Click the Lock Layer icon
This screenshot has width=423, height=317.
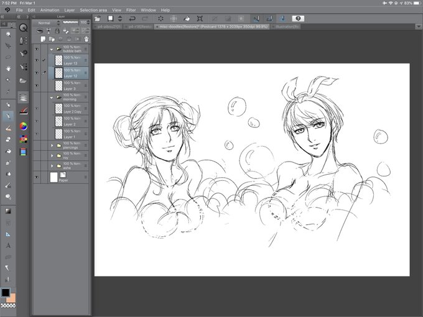point(57,31)
